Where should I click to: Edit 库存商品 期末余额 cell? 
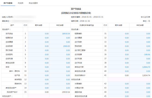tap(39, 79)
